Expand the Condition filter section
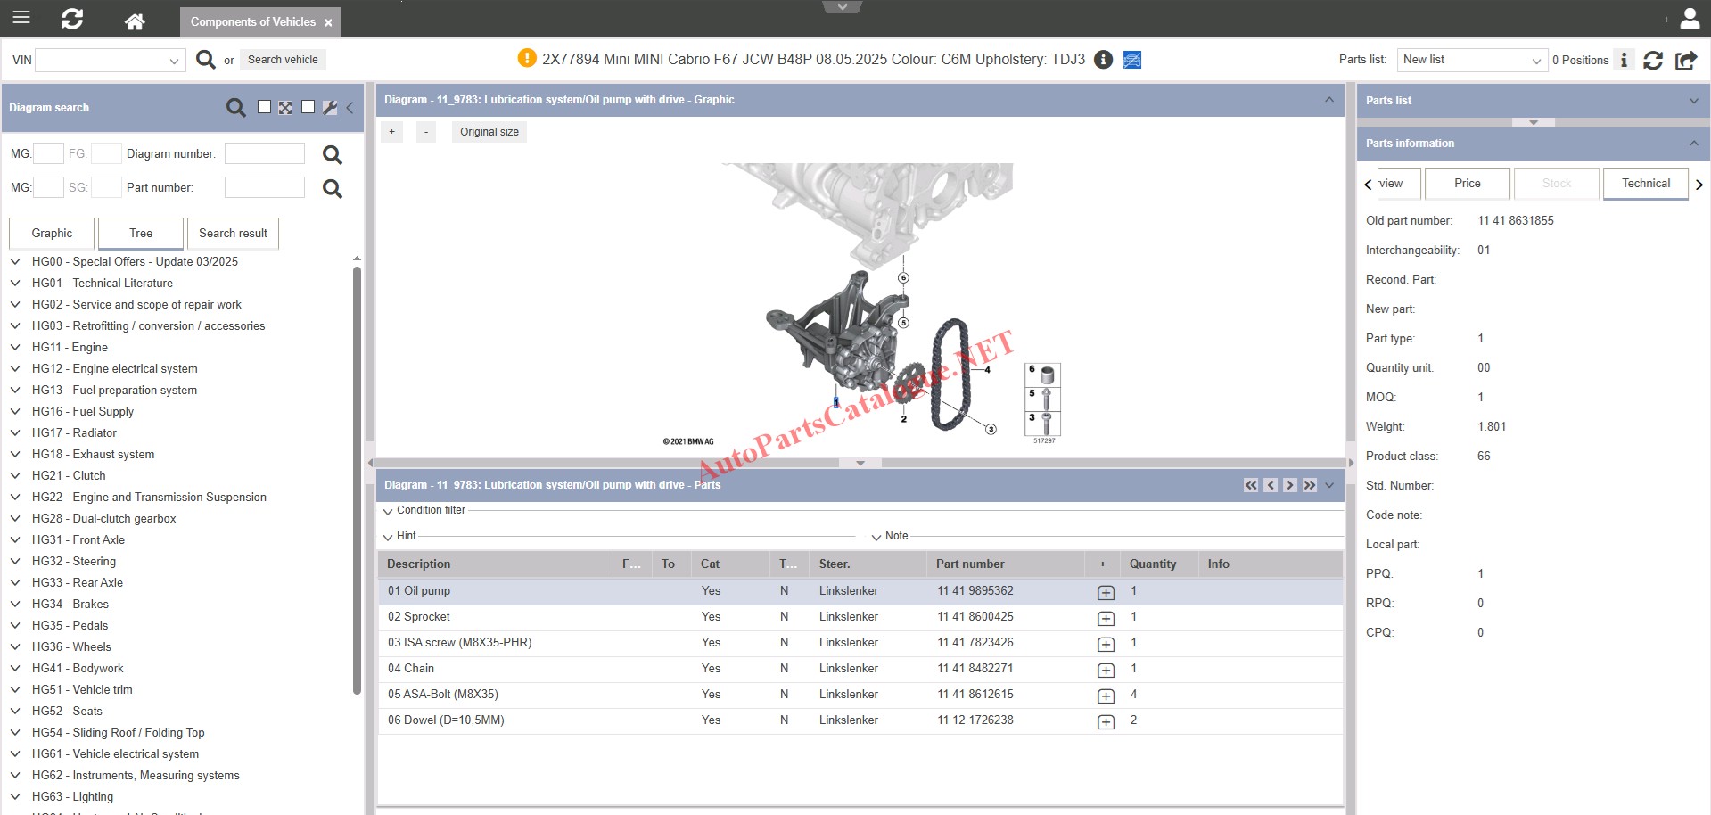 click(388, 511)
